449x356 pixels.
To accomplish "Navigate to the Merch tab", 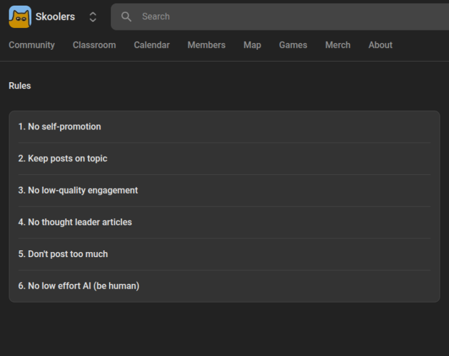I will (337, 45).
